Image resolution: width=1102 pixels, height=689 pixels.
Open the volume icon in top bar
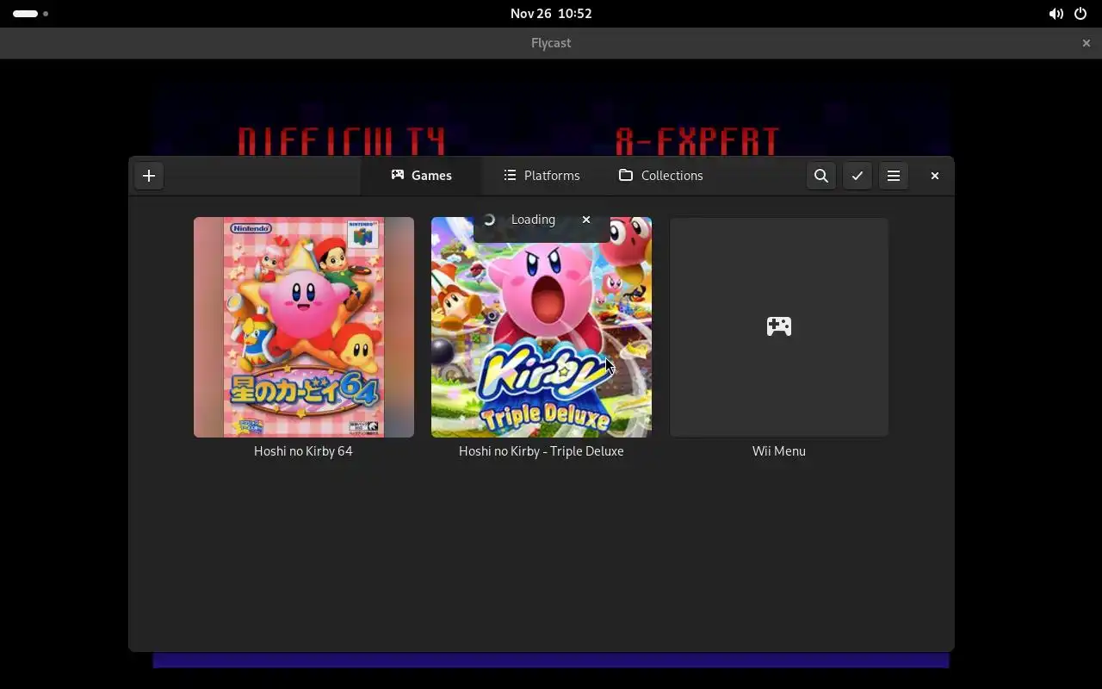tap(1056, 14)
